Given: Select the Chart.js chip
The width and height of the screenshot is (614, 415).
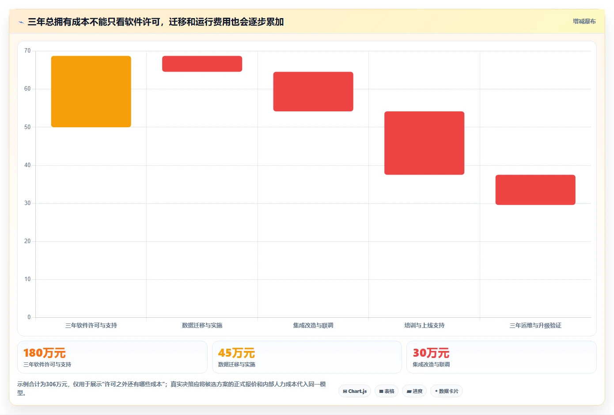Looking at the screenshot, I should (x=355, y=391).
